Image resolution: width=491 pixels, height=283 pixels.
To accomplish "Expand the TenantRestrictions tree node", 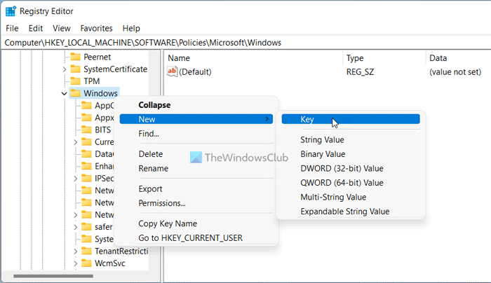I will coord(76,251).
